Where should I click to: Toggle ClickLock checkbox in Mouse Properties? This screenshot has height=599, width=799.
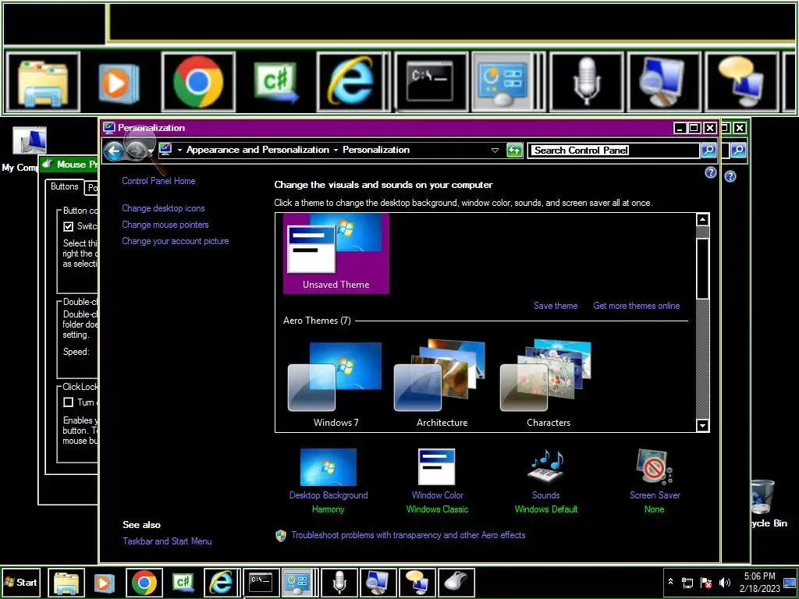click(x=69, y=402)
